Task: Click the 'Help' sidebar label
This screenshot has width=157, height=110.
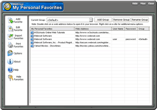Action: [16, 70]
